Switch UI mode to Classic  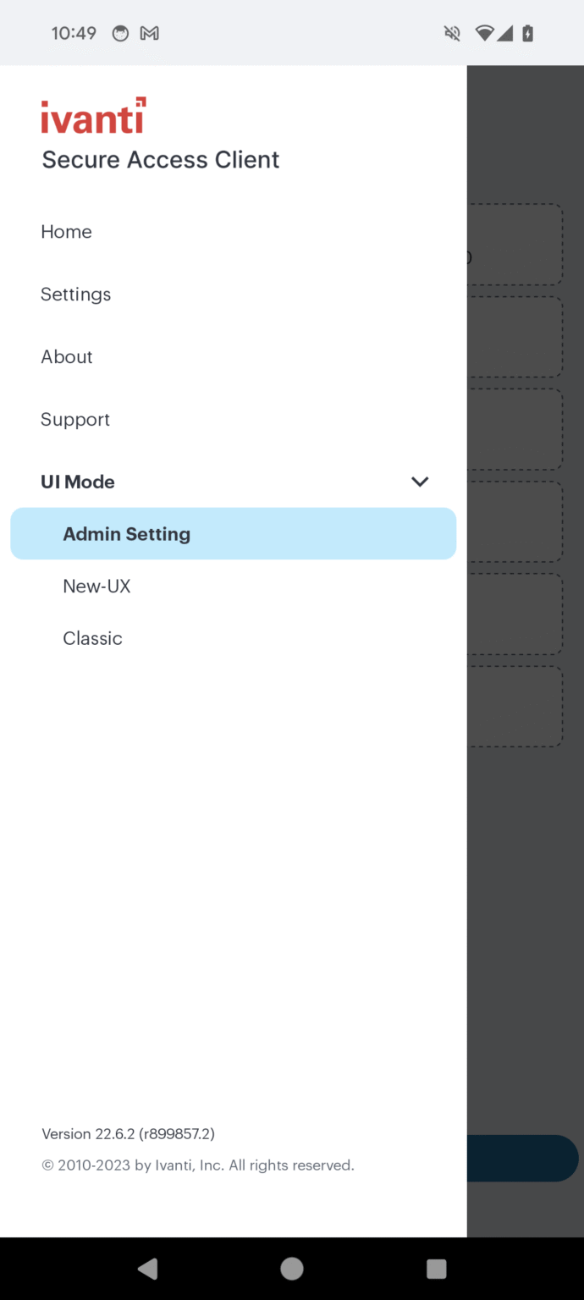click(x=92, y=638)
